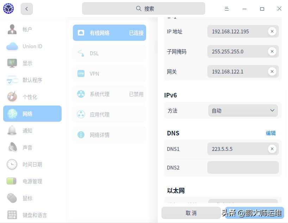Screen dimensions: 288x223
Task: Open the IPv6 方法 dropdown
Action: pos(243,110)
